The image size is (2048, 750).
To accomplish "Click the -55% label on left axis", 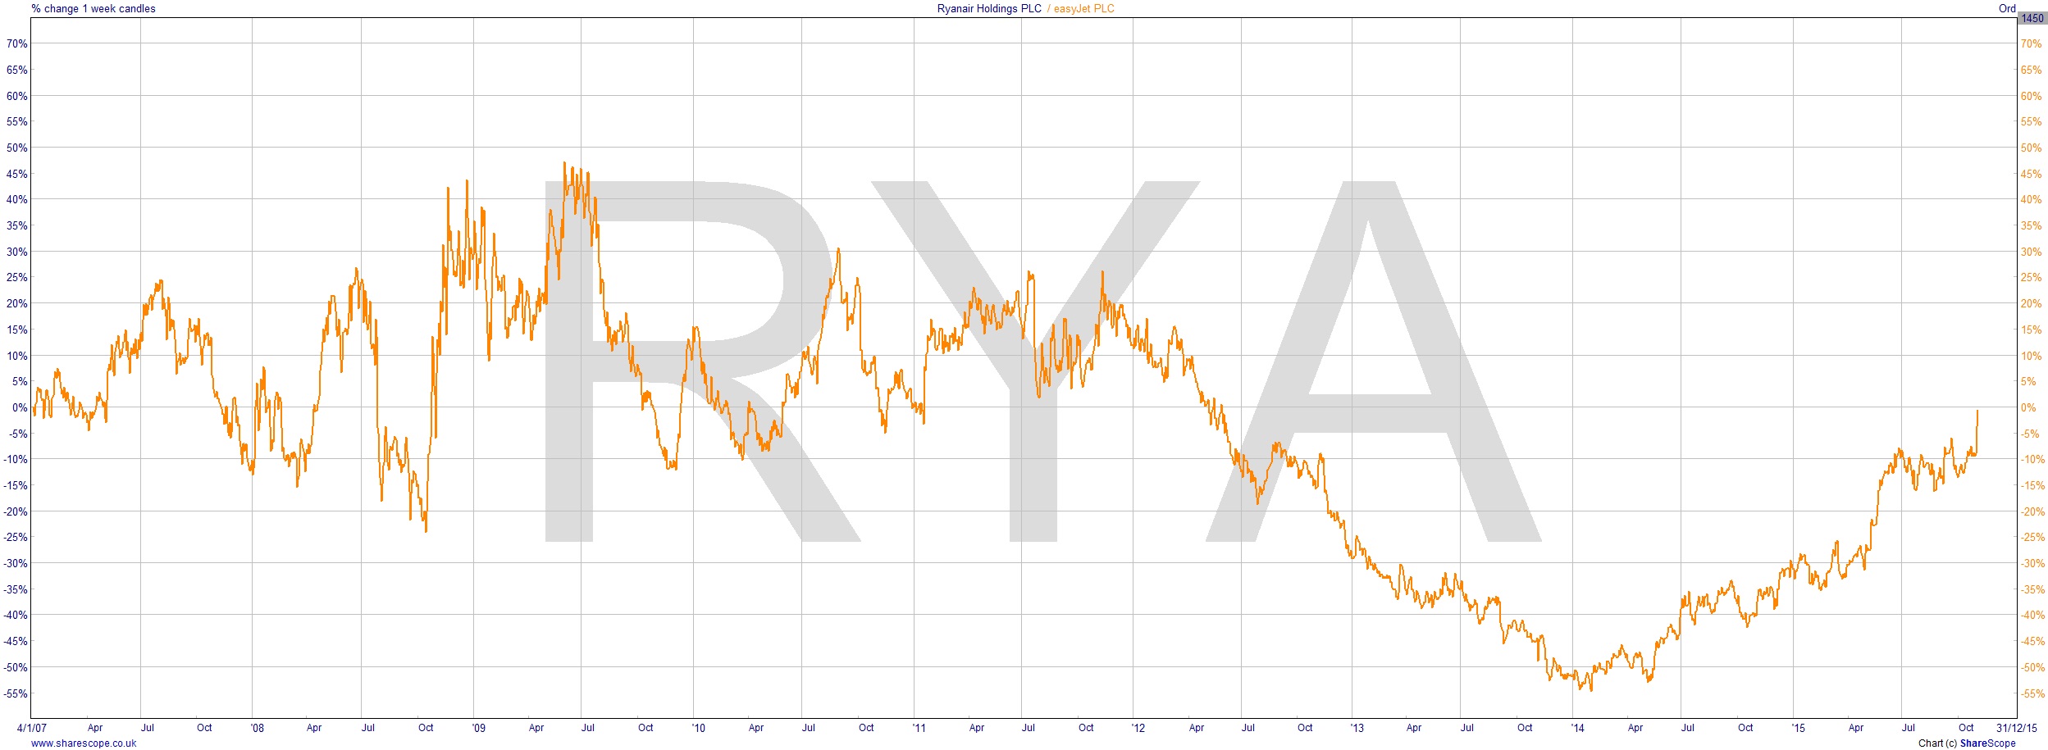I will coord(15,693).
